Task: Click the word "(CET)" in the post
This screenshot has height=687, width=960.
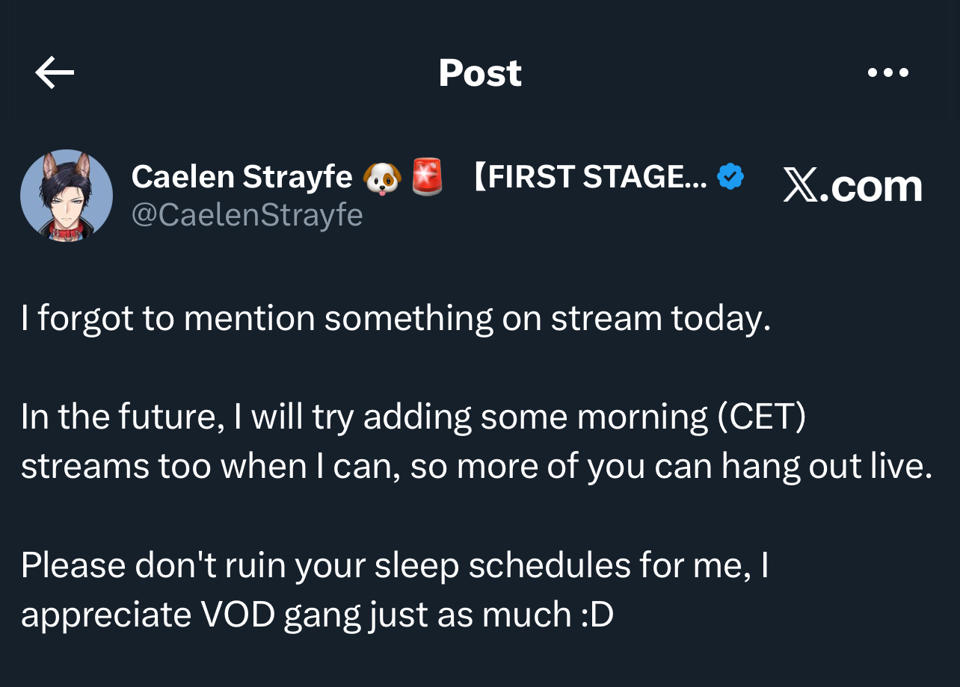Action: tap(761, 417)
